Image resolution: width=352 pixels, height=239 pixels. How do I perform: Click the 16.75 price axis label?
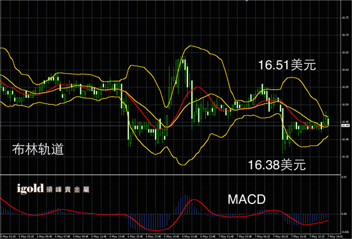tap(345, 18)
